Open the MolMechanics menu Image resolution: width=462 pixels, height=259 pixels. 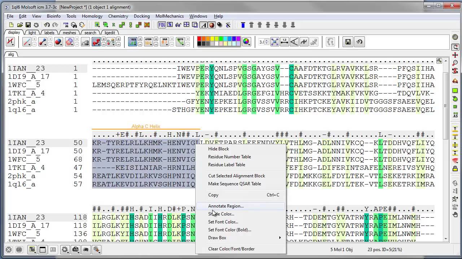click(170, 16)
